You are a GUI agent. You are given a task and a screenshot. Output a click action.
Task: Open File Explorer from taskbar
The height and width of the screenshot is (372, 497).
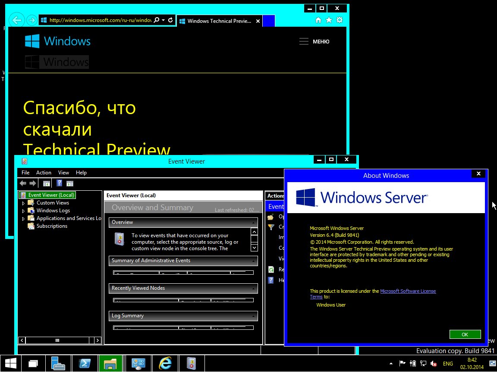(110, 363)
